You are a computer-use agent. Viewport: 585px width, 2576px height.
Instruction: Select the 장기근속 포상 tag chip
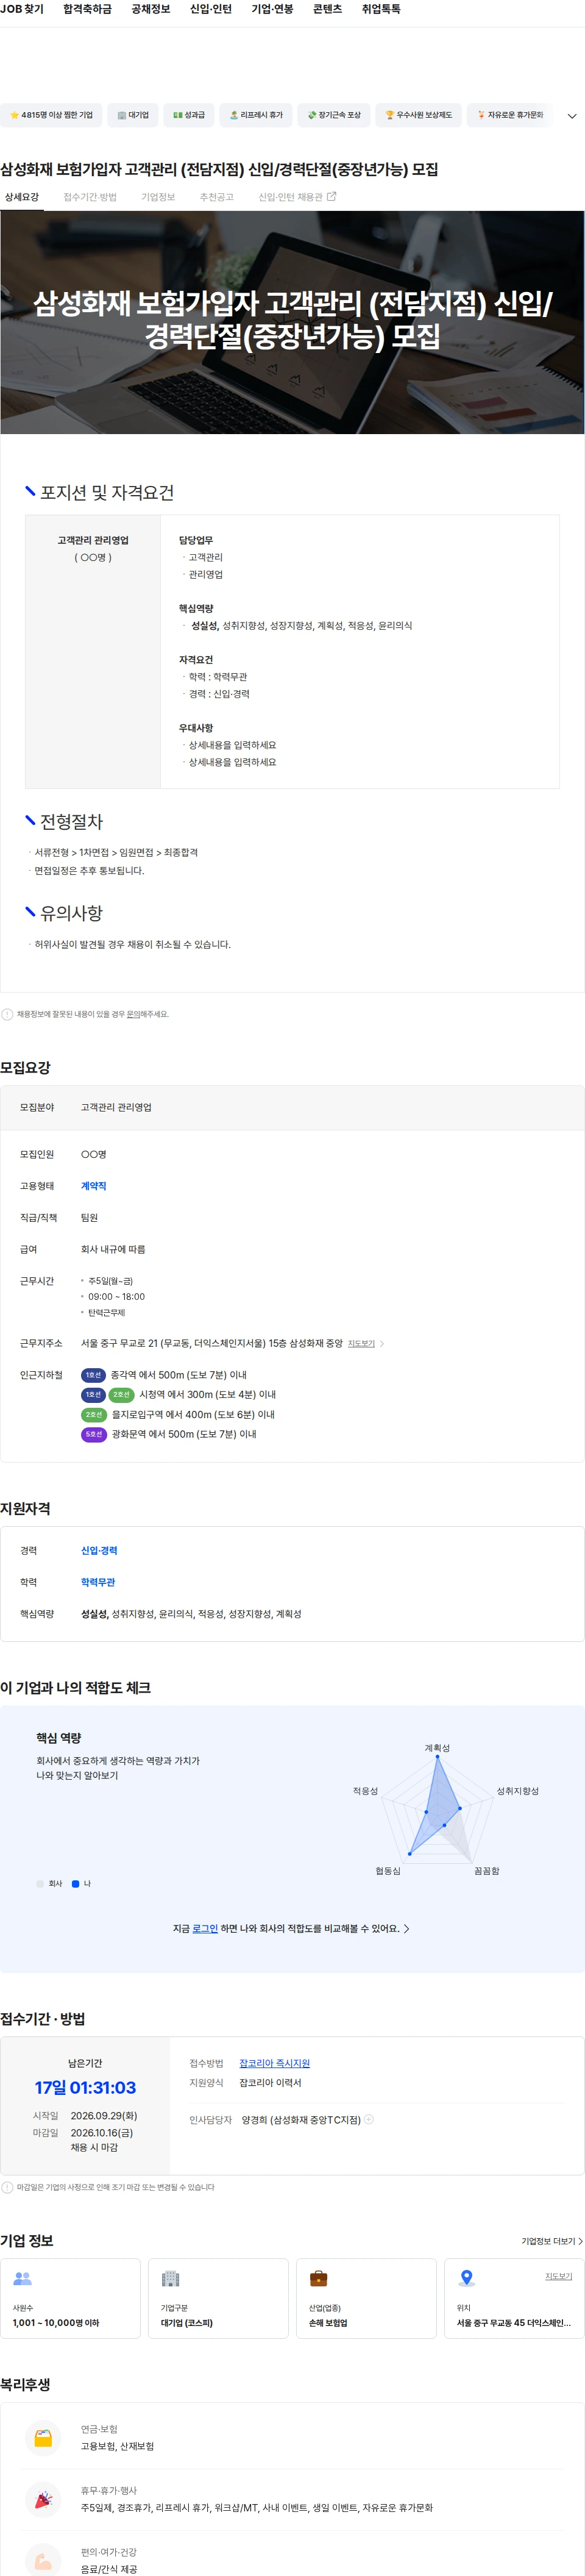coord(334,115)
